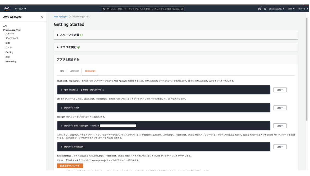Click the search magnifier icon
The width and height of the screenshot is (310, 176).
tap(104, 9)
